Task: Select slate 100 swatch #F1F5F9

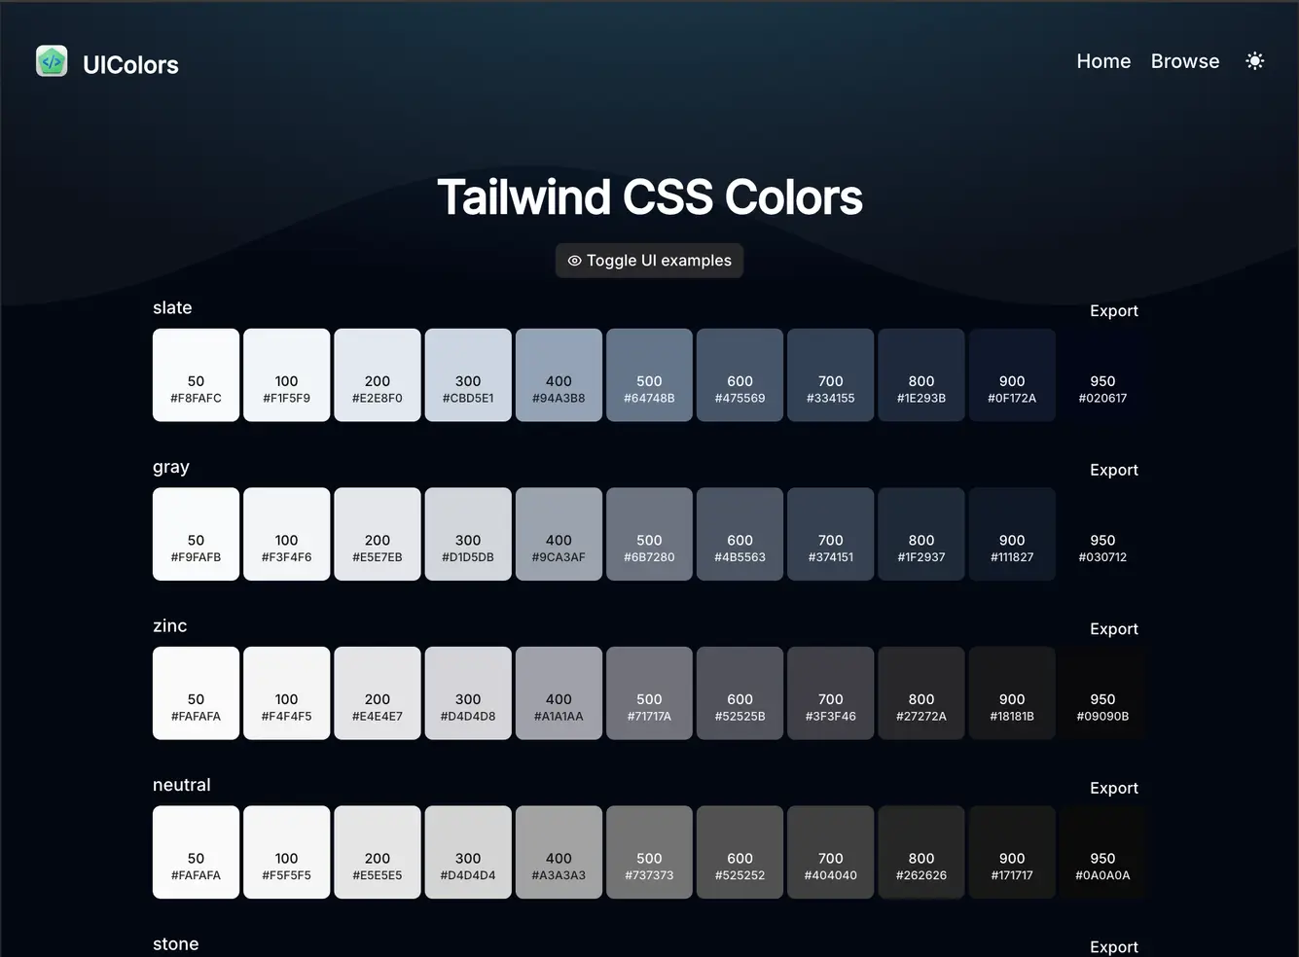Action: click(x=286, y=375)
